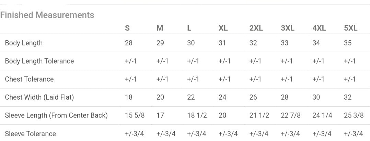Click the Sleeve Length value 15 5/8
This screenshot has height=141, width=370.
[x=135, y=115]
